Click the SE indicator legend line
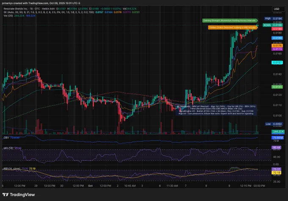The height and width of the screenshot is (201, 288). point(72,12)
